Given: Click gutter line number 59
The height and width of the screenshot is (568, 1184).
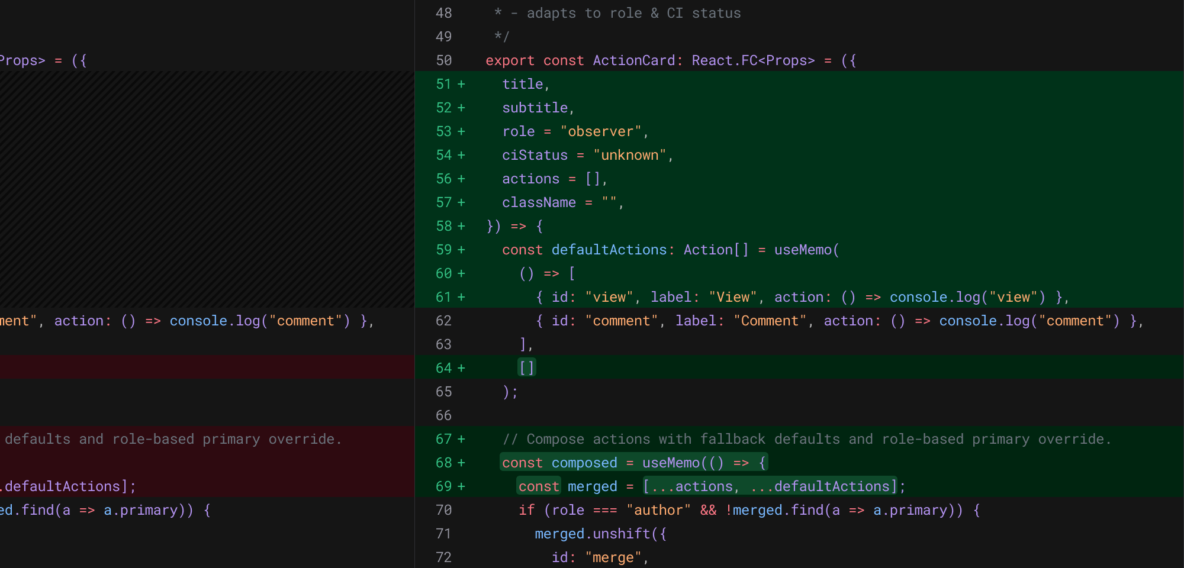Looking at the screenshot, I should coord(443,250).
